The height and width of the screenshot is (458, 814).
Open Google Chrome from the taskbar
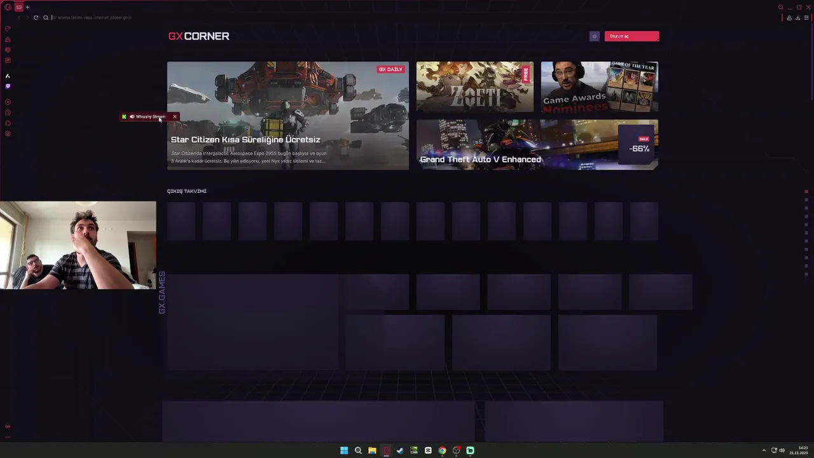click(x=442, y=450)
